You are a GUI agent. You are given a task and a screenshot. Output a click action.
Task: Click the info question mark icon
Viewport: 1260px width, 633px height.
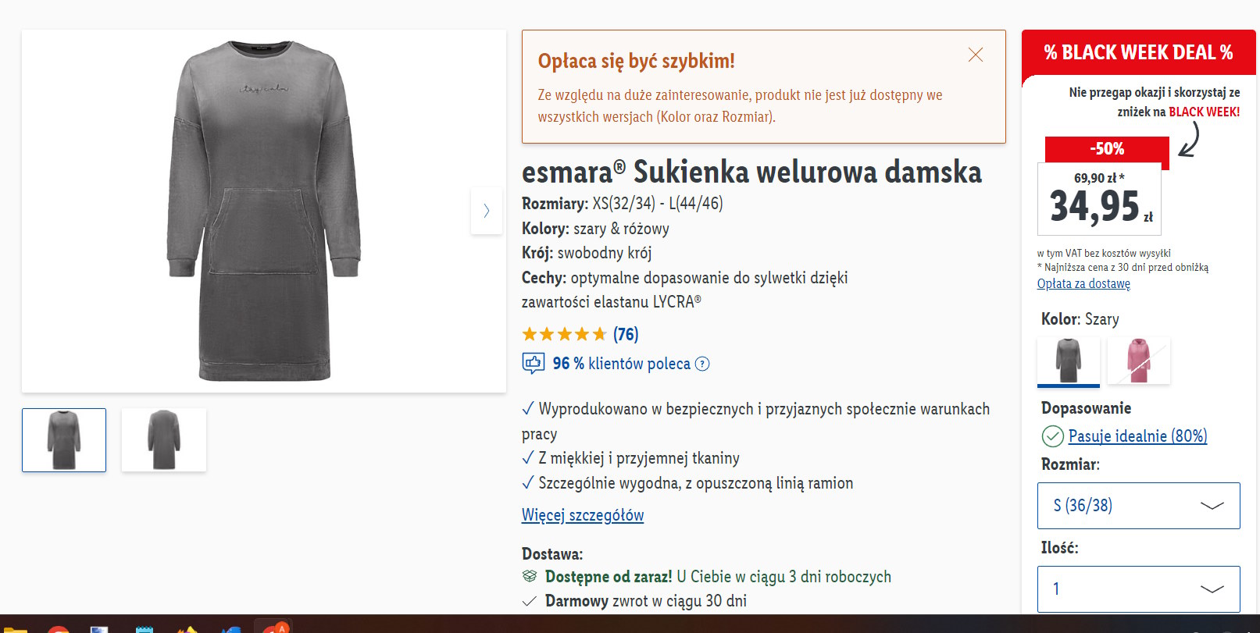702,364
